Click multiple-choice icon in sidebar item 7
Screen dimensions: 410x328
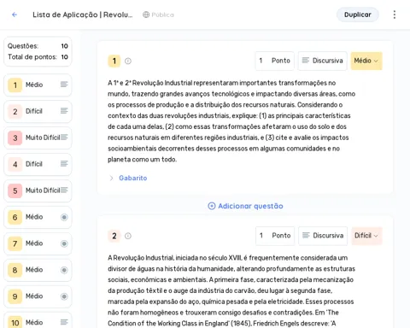pos(64,243)
